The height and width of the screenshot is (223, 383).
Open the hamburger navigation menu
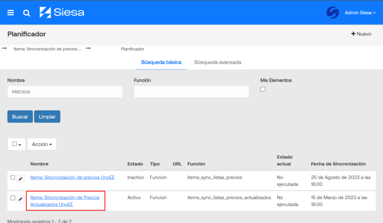[x=11, y=12]
